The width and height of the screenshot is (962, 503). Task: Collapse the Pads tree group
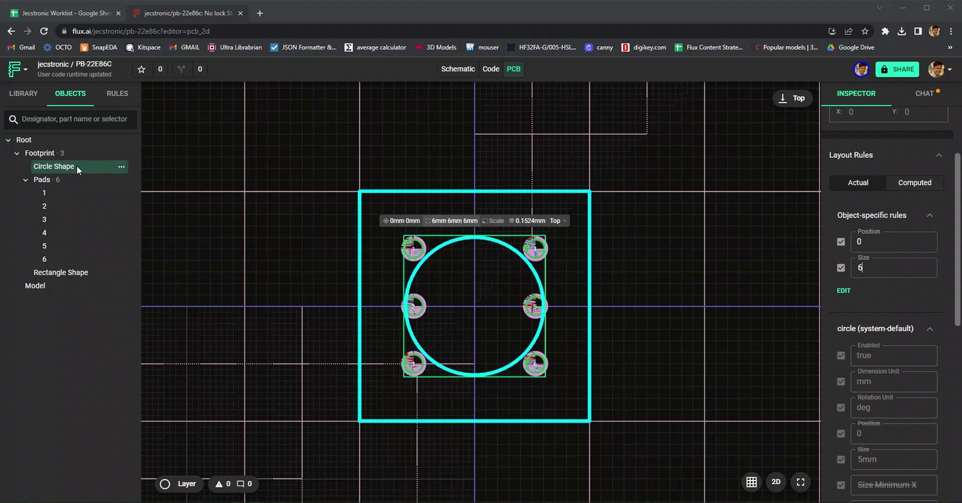pos(26,180)
